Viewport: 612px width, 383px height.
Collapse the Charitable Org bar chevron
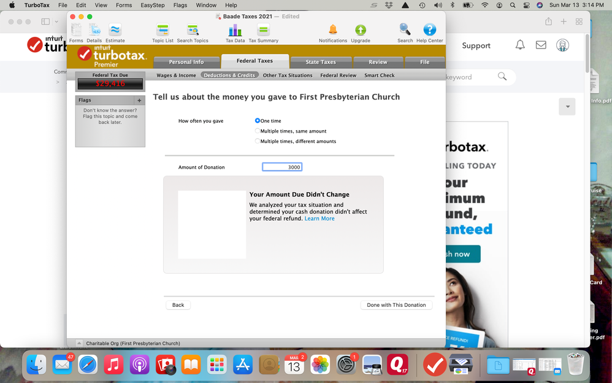[x=79, y=343]
